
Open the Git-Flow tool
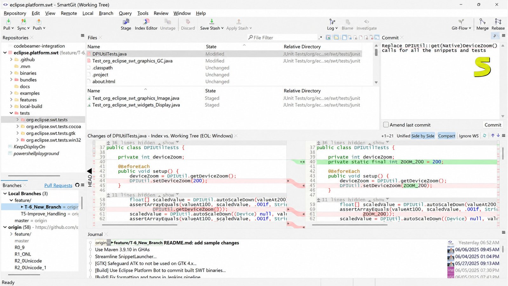coord(461,22)
